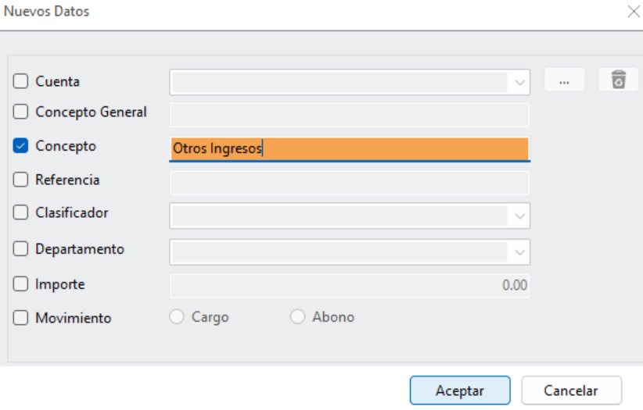The width and height of the screenshot is (643, 410).
Task: Expand the Cuenta dropdown arrow
Action: tap(519, 82)
